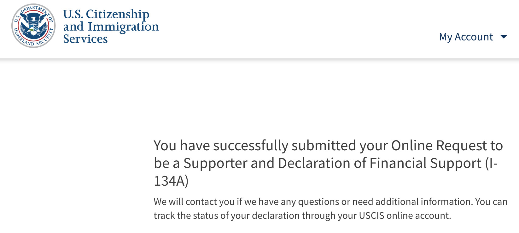Image resolution: width=519 pixels, height=233 pixels.
Task: Click the 'DEPARTMENT' lettering atop the seal
Action: [x=34, y=10]
